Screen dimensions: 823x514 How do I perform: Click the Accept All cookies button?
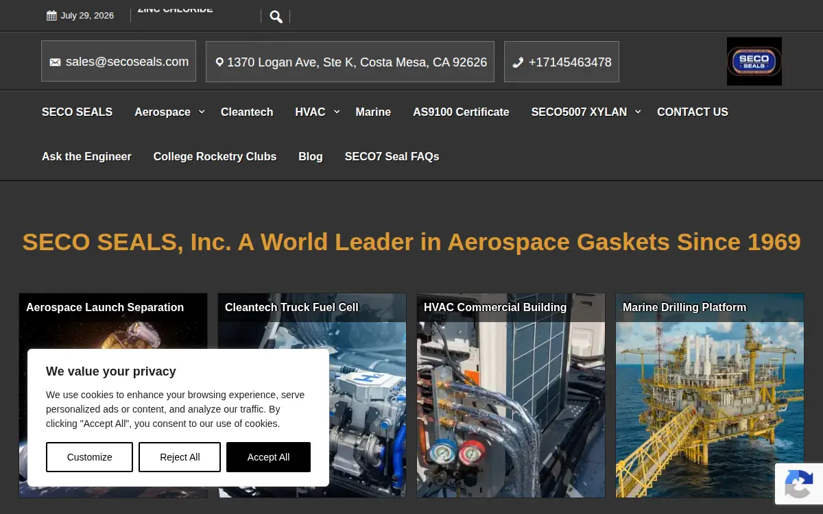[268, 457]
